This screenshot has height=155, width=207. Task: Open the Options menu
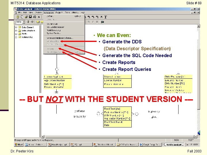39,13
